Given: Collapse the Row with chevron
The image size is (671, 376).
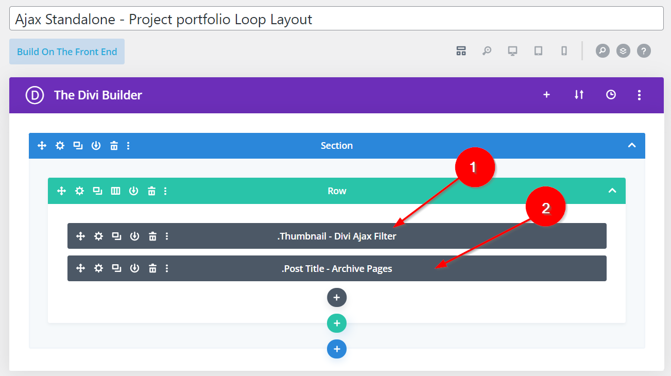Looking at the screenshot, I should tap(612, 191).
